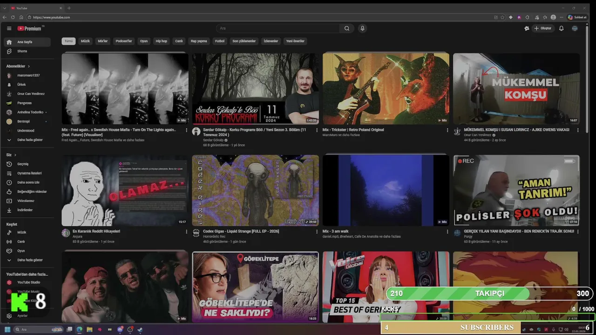Screen dimensions: 596x335
Task: Open Onur Can Yenilmez subscription channel
Action: coord(26,94)
